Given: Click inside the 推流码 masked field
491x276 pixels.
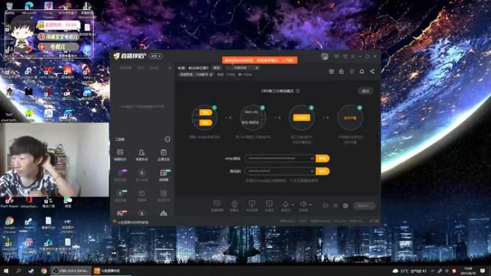Looking at the screenshot, I should 280,171.
